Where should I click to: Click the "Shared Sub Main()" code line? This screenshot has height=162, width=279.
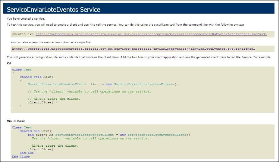click(x=36, y=131)
